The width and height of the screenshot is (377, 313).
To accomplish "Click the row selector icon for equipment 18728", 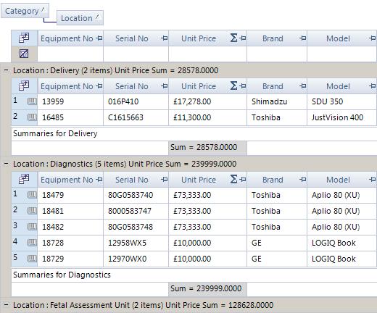I will point(32,243).
